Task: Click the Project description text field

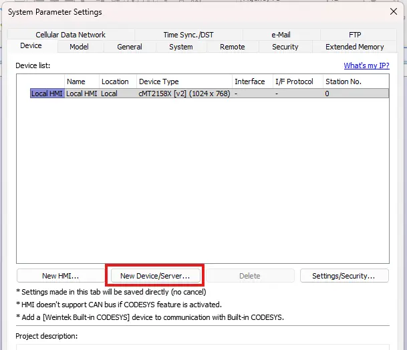Action: (202, 347)
